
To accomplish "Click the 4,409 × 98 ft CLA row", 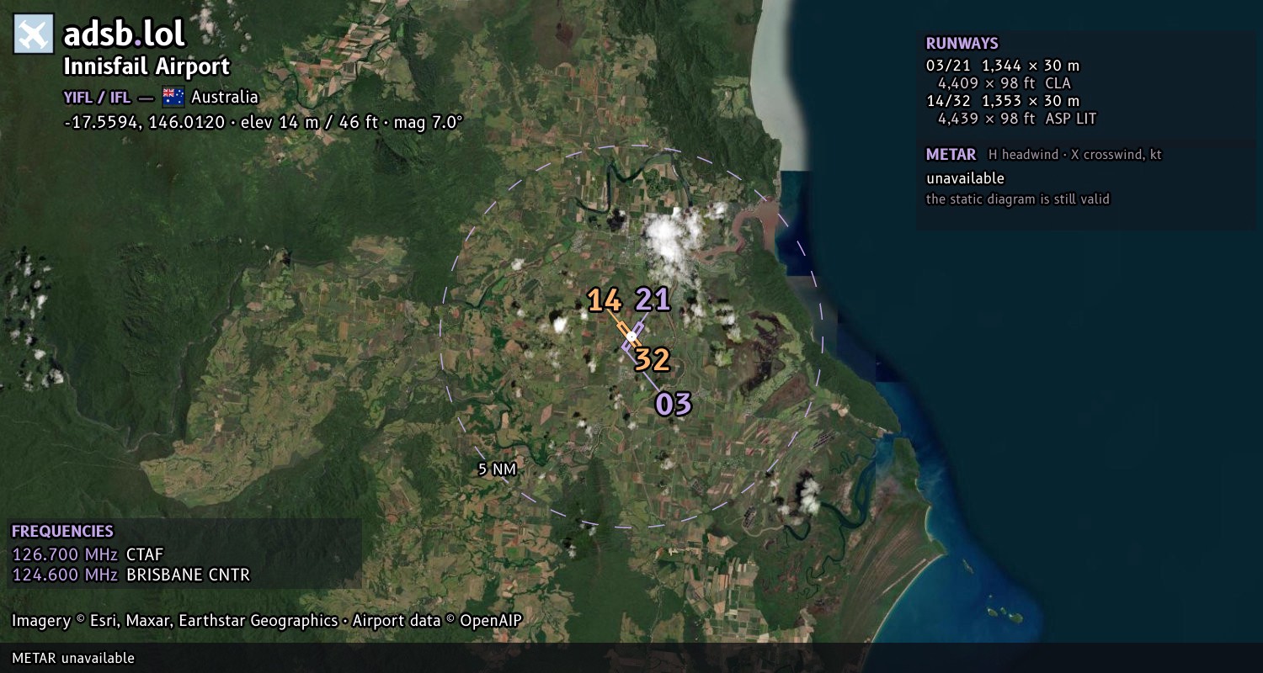I will click(x=1005, y=83).
